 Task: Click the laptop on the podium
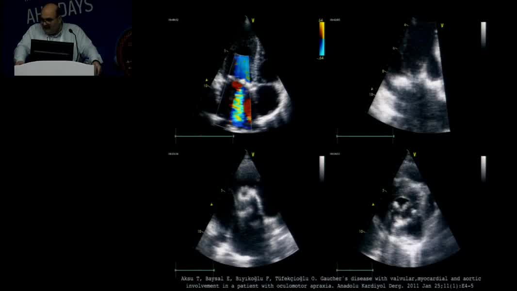52,50
